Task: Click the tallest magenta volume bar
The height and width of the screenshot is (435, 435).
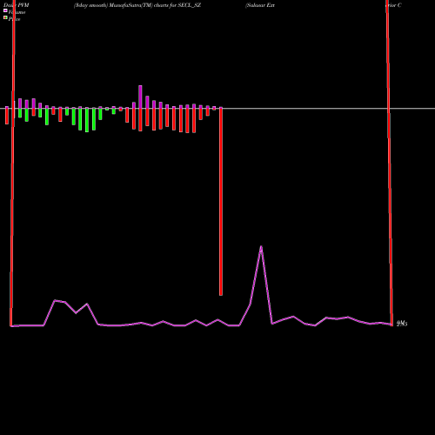Action: pos(140,97)
